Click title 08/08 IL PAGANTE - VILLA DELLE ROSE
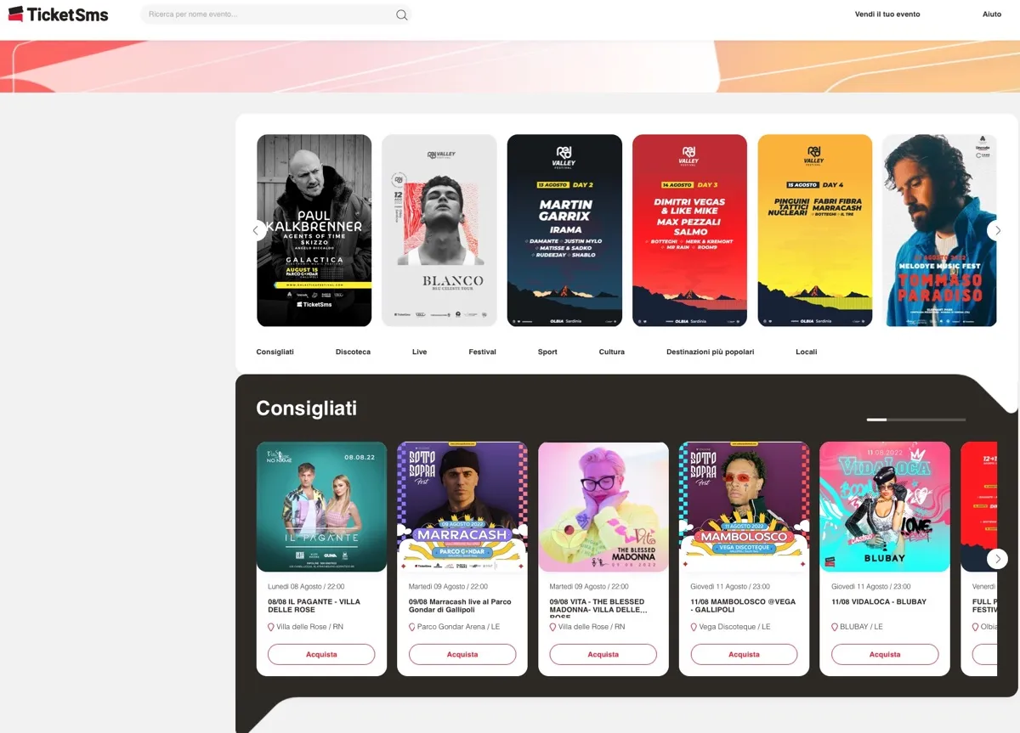The height and width of the screenshot is (733, 1020). (314, 606)
